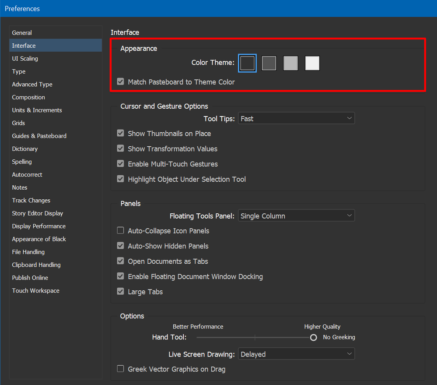Select the Appearance of Black category
This screenshot has height=385, width=437.
(x=39, y=239)
